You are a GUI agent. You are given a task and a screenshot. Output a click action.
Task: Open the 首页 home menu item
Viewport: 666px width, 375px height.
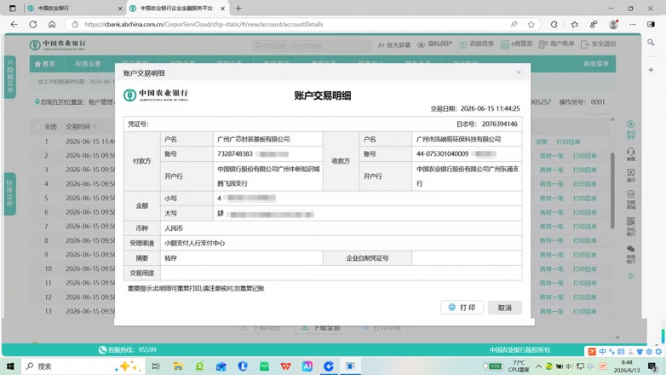44,64
